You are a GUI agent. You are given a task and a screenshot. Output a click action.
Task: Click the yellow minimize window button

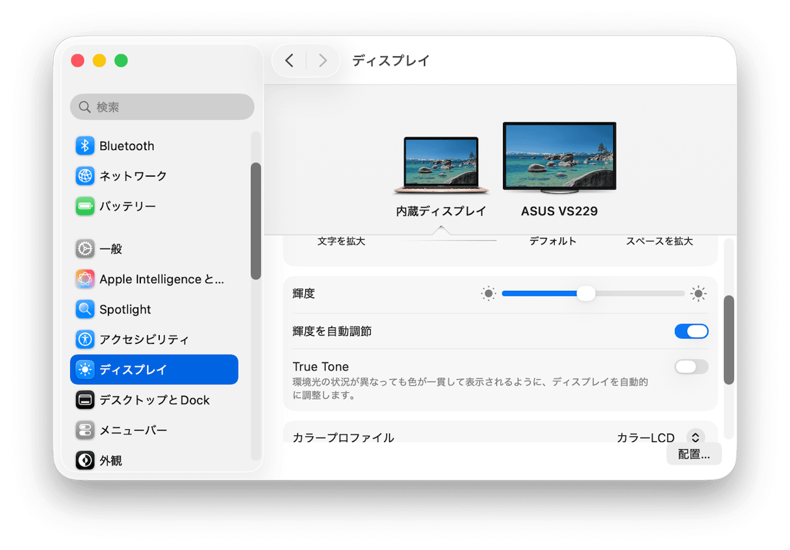coord(99,60)
